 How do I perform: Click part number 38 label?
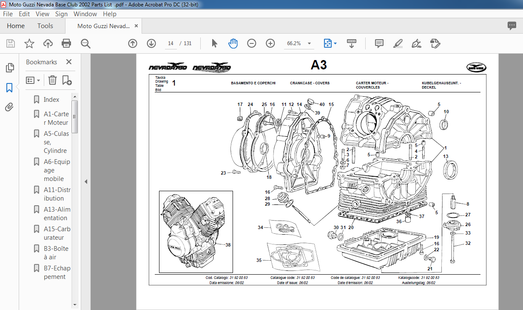(228, 245)
